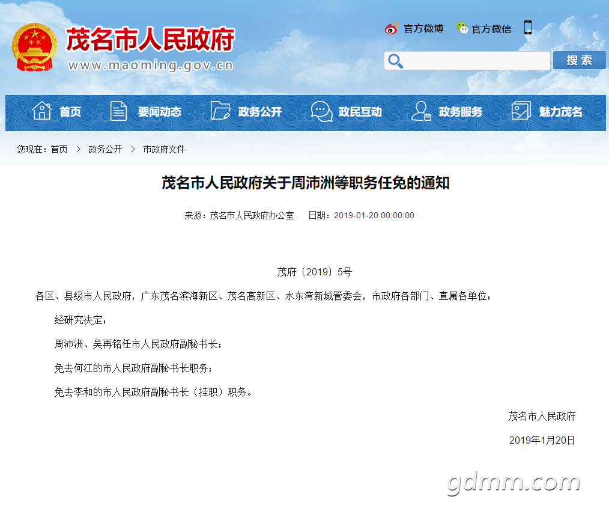Select the 政民互动 menu item
This screenshot has width=609, height=520.
[x=360, y=112]
